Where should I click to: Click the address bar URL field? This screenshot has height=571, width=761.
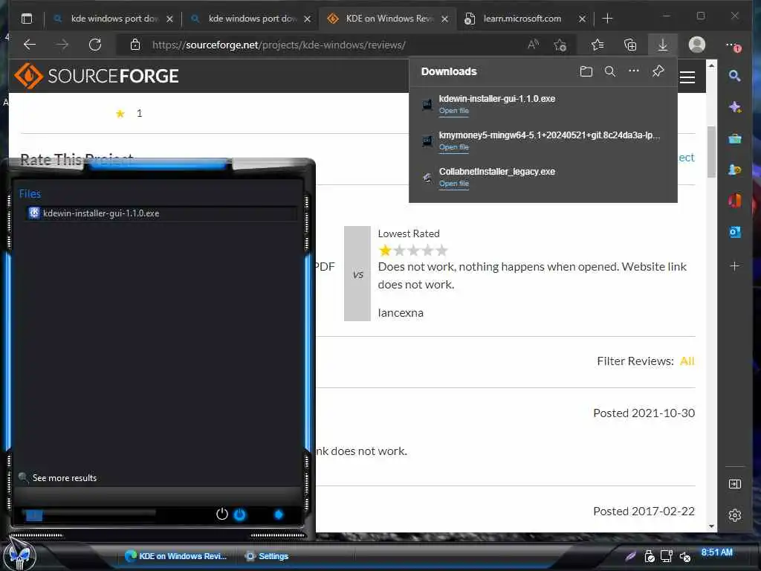point(279,45)
